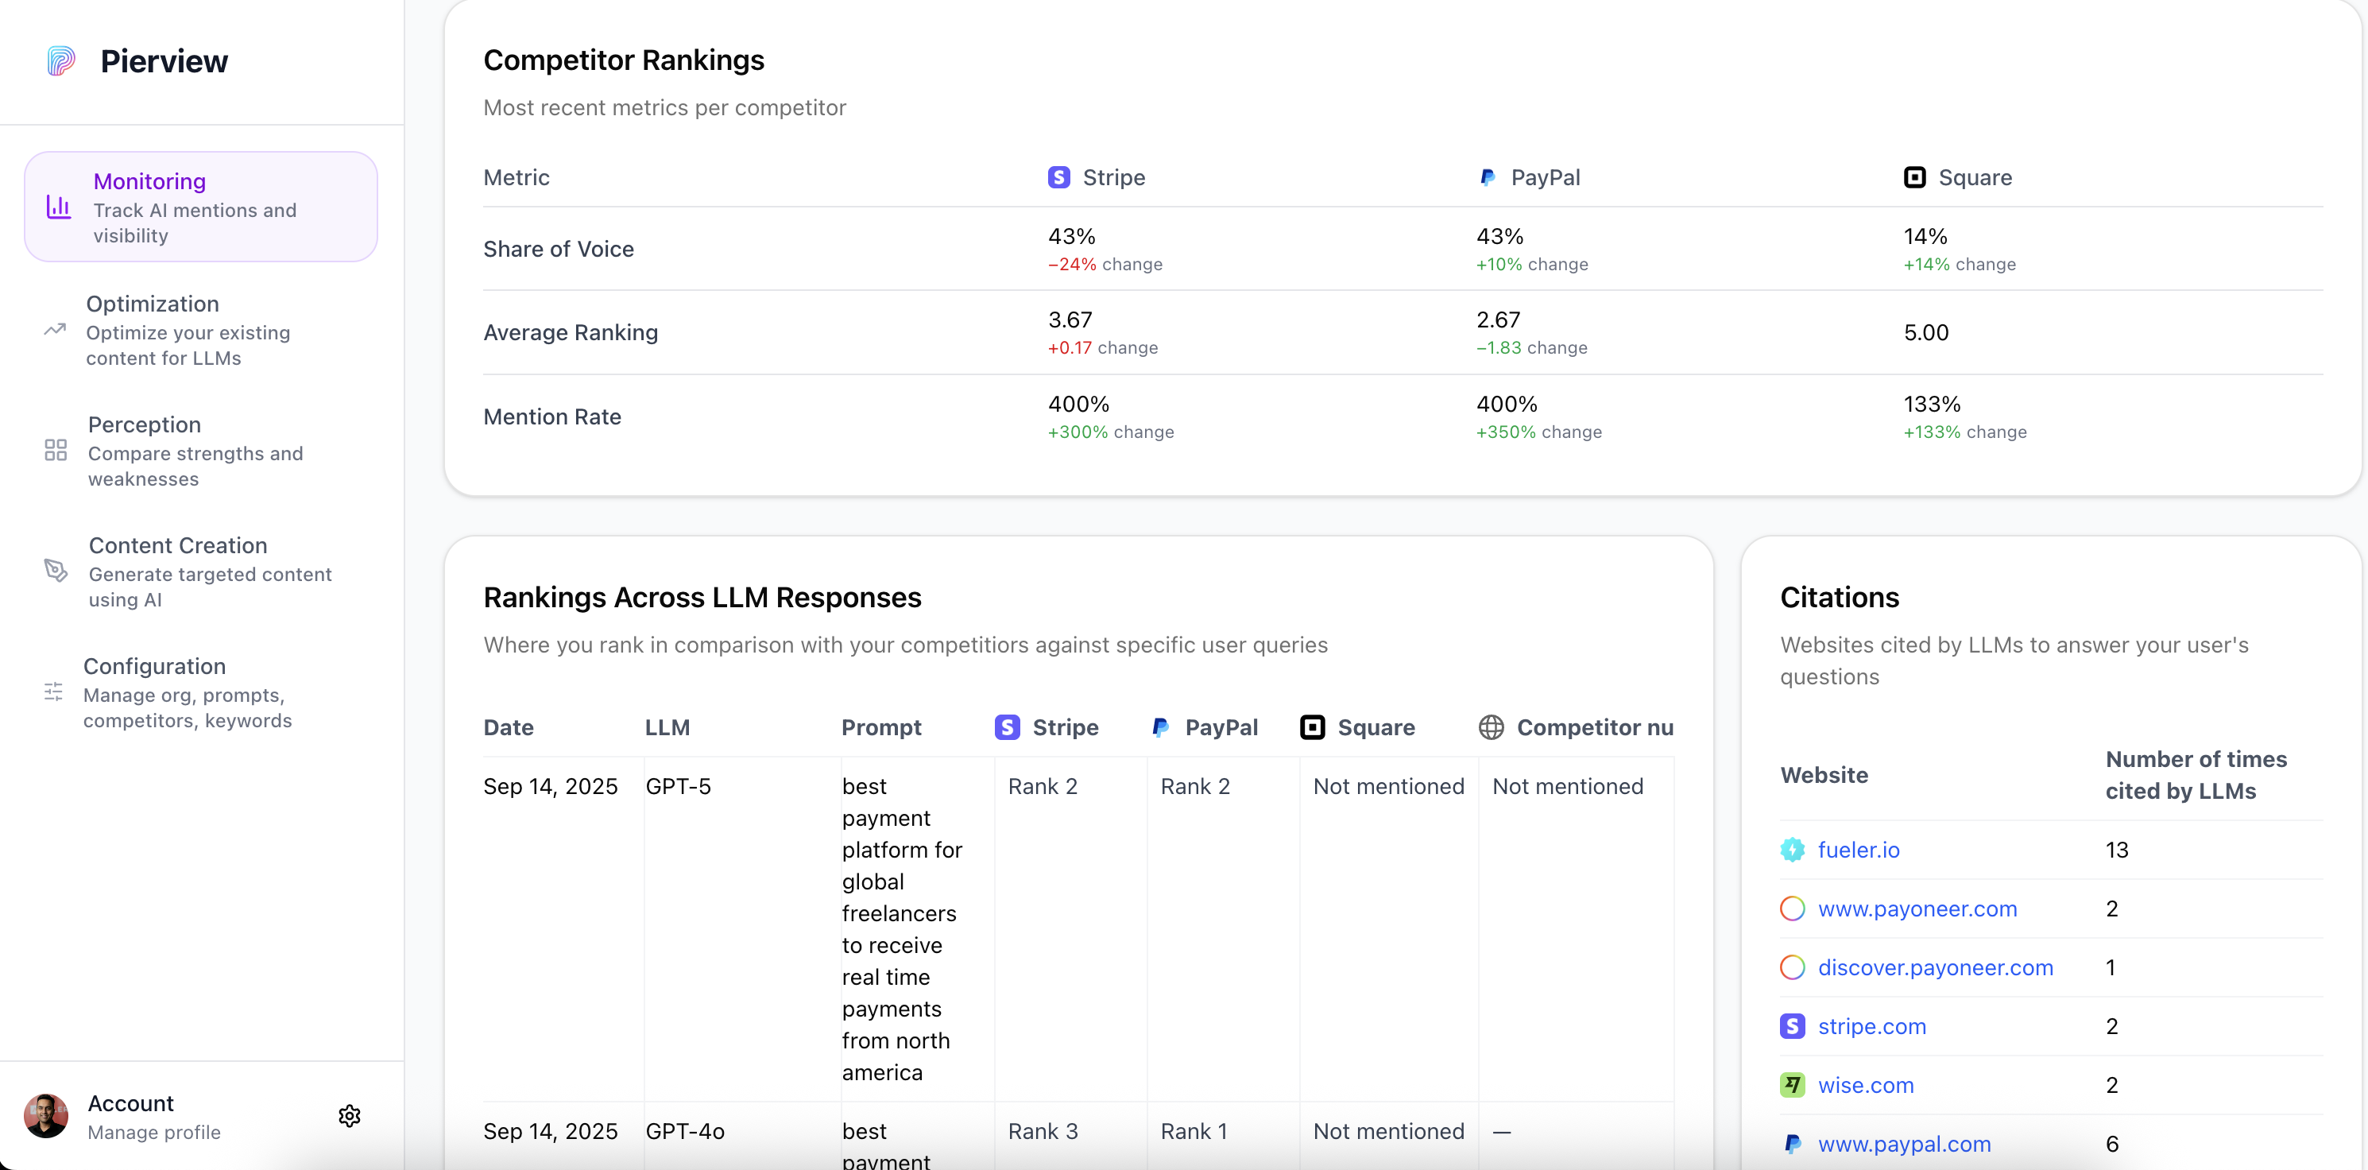Image resolution: width=2368 pixels, height=1170 pixels.
Task: Click the Monitoring bar chart icon
Action: (59, 207)
